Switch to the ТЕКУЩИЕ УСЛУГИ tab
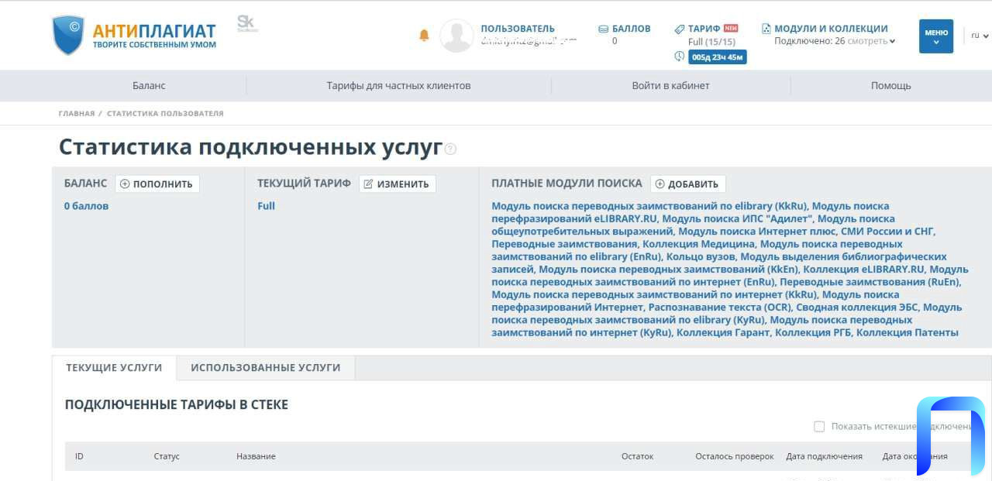 tap(114, 368)
